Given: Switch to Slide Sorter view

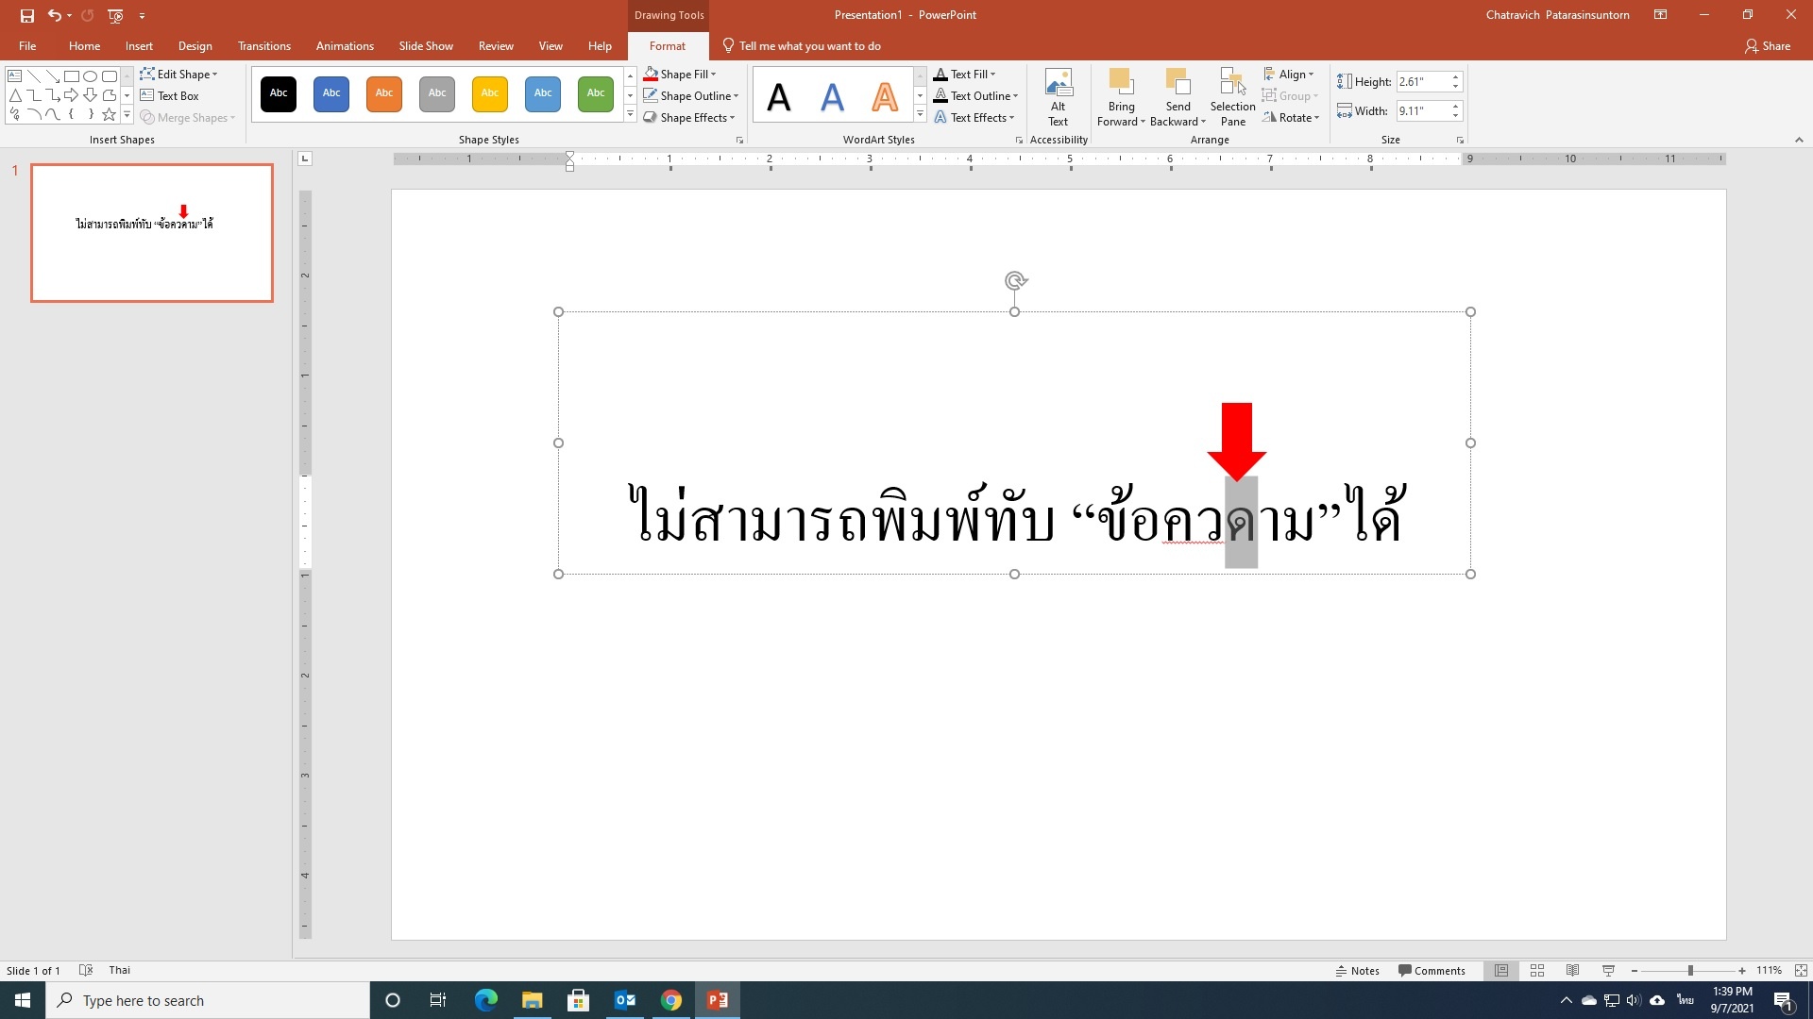Looking at the screenshot, I should coord(1536,970).
